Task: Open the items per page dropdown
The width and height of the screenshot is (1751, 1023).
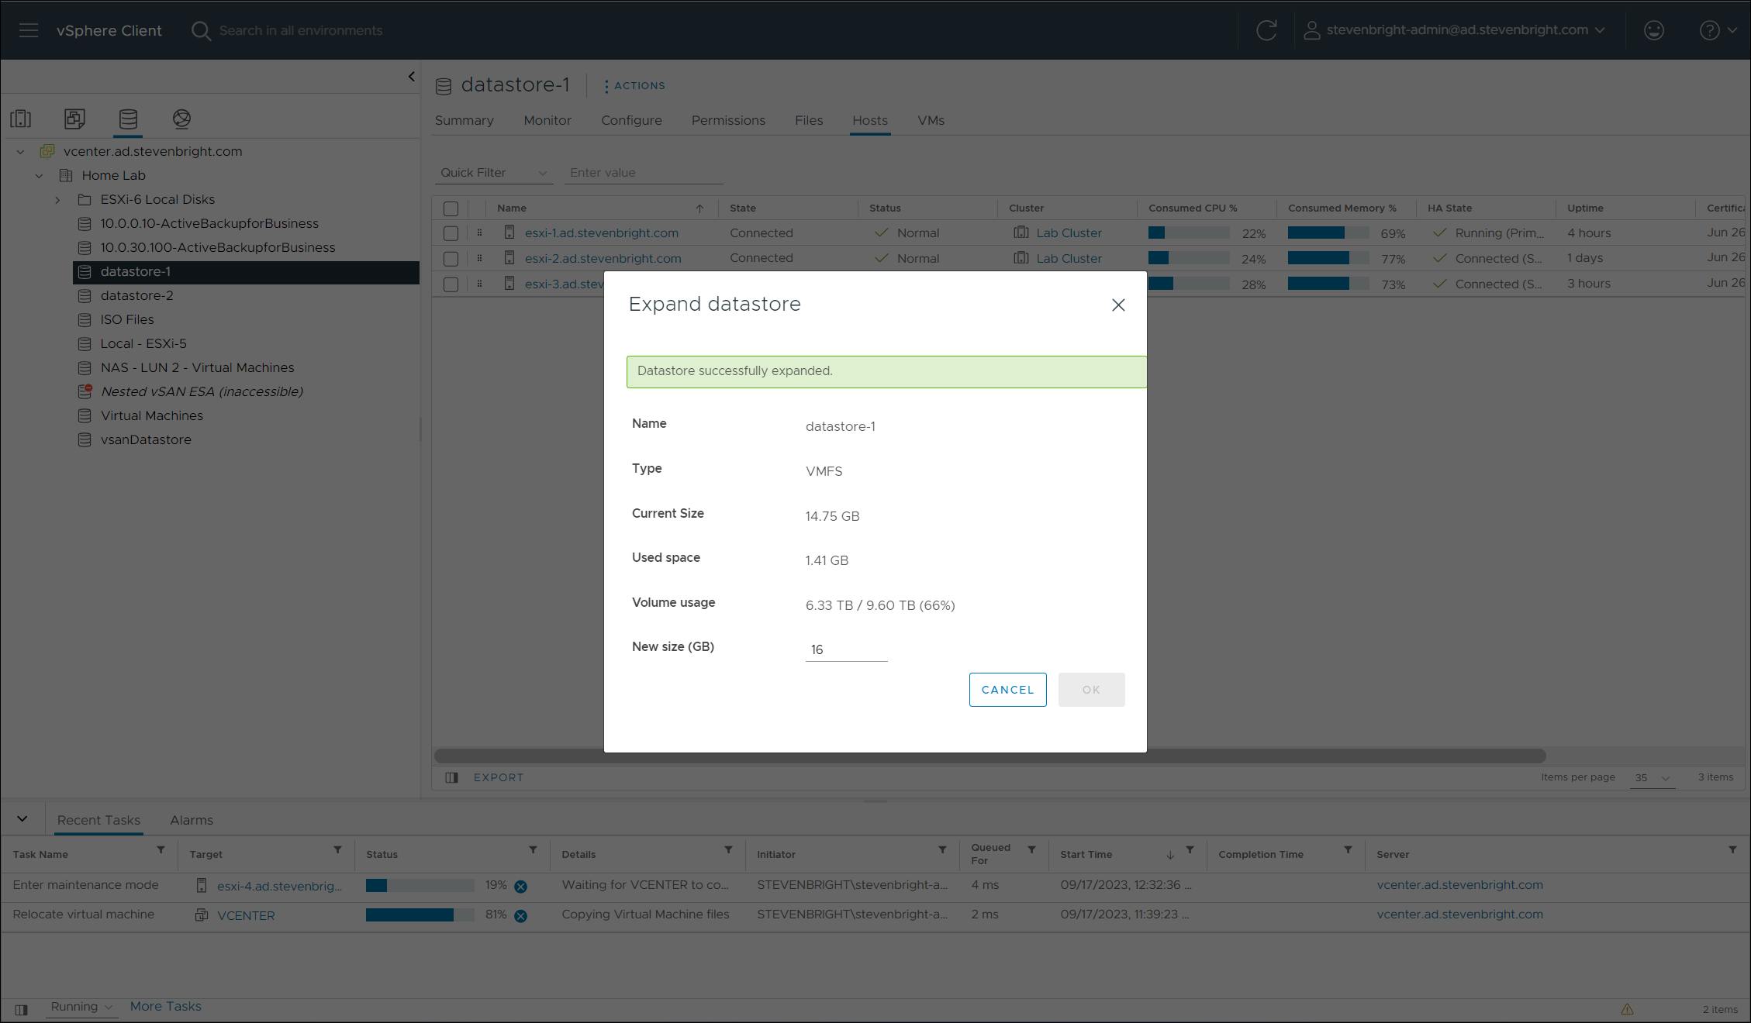Action: point(1652,777)
